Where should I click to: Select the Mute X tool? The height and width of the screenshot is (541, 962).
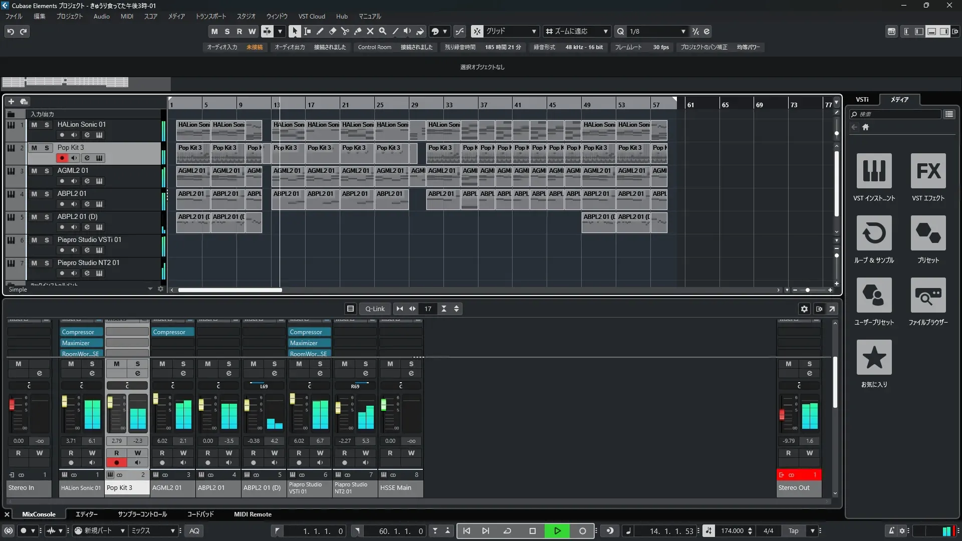pos(370,31)
